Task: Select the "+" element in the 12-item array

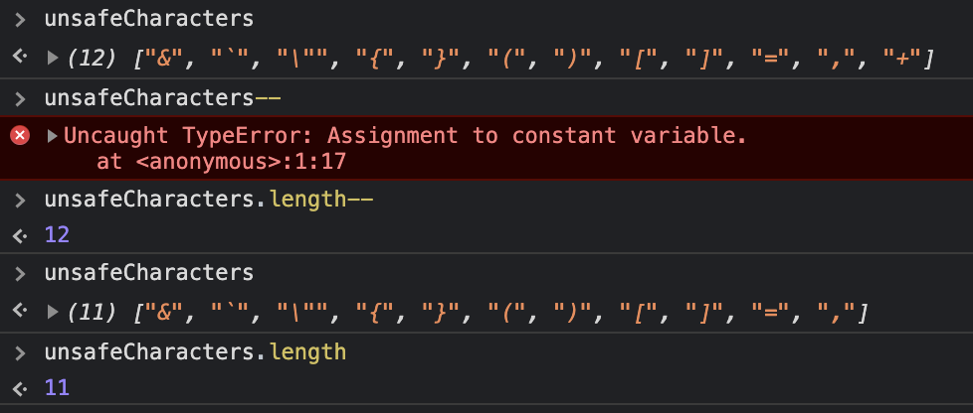Action: (x=901, y=60)
